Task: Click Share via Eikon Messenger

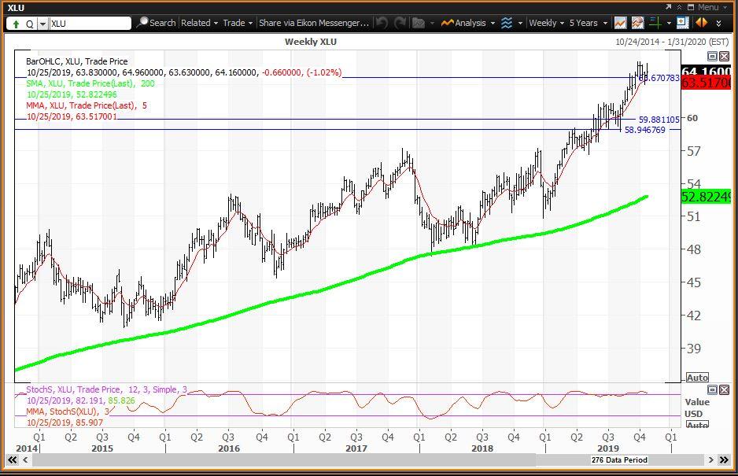Action: [x=312, y=24]
